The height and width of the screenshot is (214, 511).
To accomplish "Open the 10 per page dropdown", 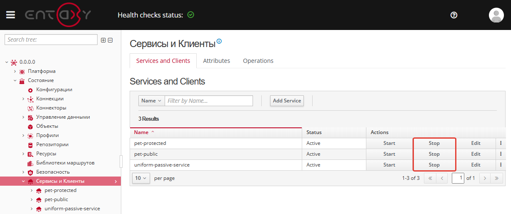I will tap(141, 178).
